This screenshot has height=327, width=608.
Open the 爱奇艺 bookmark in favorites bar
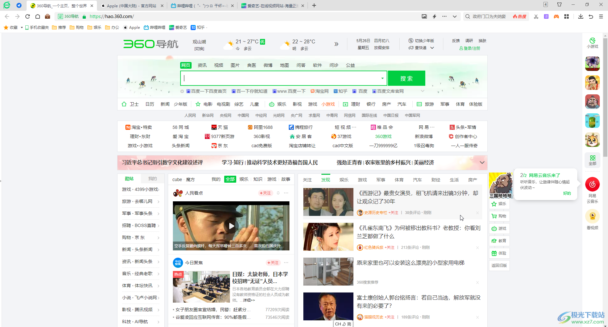coord(178,28)
